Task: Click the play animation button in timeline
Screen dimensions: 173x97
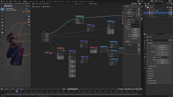Action: [x=73, y=89]
